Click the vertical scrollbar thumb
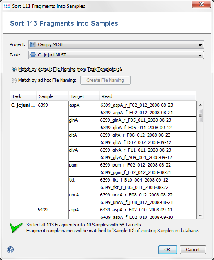Image resolution: width=214 pixels, height=260 pixels. pos(200,115)
